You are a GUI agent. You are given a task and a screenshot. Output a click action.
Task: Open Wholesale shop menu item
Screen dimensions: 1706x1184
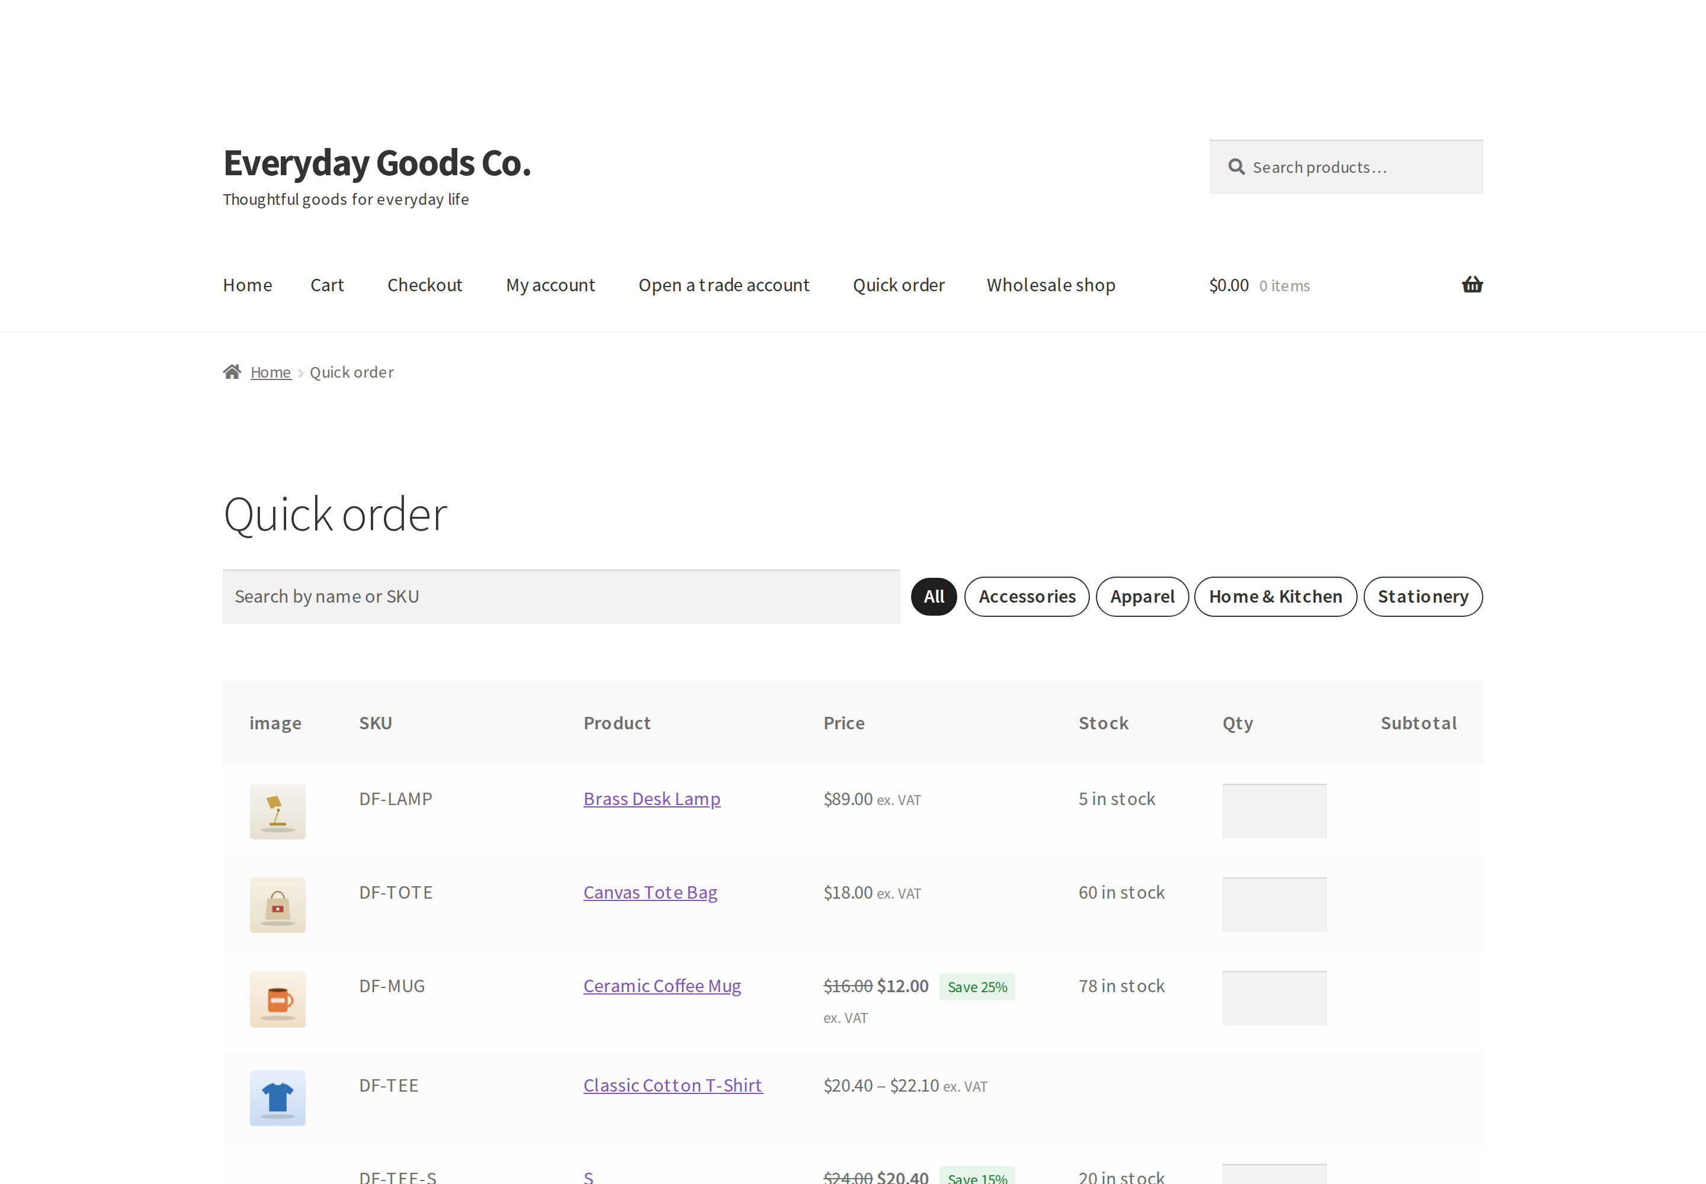point(1050,285)
